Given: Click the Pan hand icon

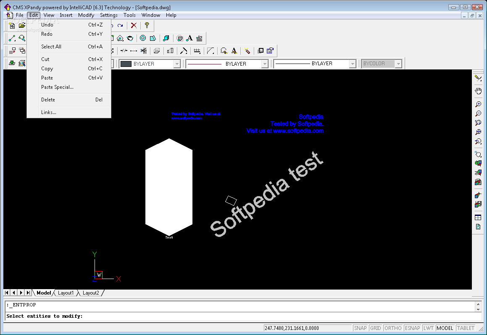Looking at the screenshot, I should [x=478, y=91].
